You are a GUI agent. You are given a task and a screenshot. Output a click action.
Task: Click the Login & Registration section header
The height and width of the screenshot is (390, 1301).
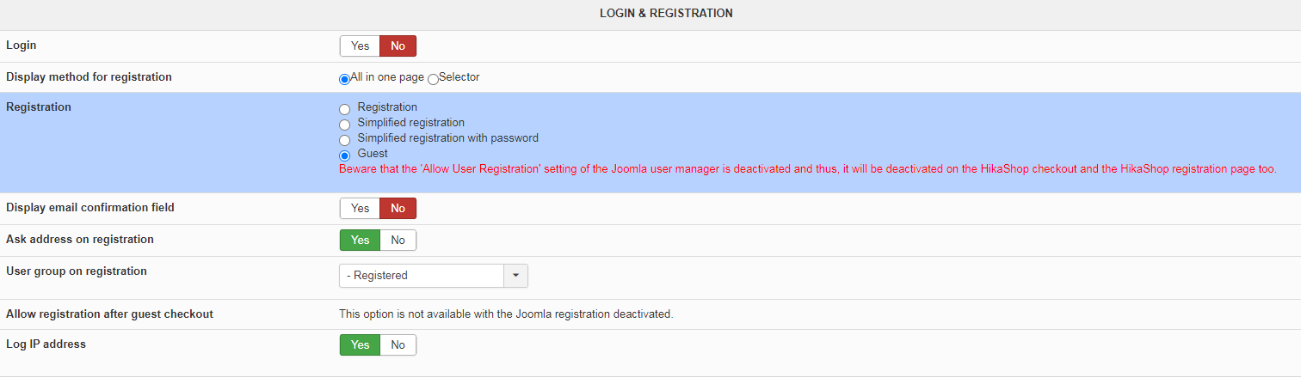click(666, 14)
